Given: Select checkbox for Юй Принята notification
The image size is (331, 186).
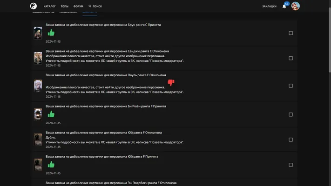Looking at the screenshot, I should pos(290,165).
